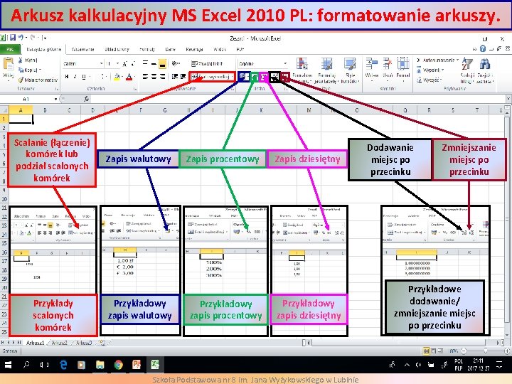This screenshot has width=512, height=384.
Task: Open the text orientation tool
Action: coord(176,63)
